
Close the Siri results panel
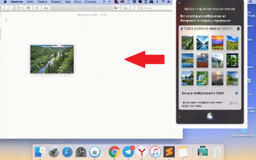tap(179, 3)
